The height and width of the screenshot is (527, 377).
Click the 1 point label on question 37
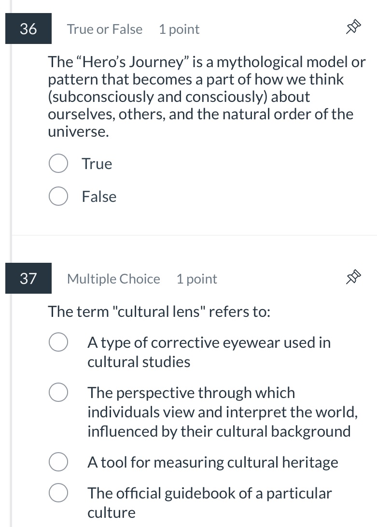coord(196,278)
